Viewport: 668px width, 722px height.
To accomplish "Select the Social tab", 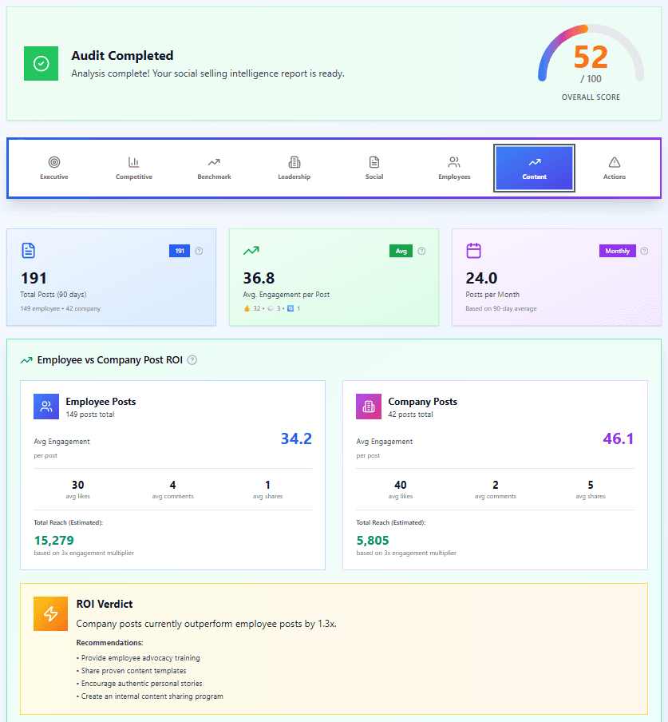I will tap(374, 168).
